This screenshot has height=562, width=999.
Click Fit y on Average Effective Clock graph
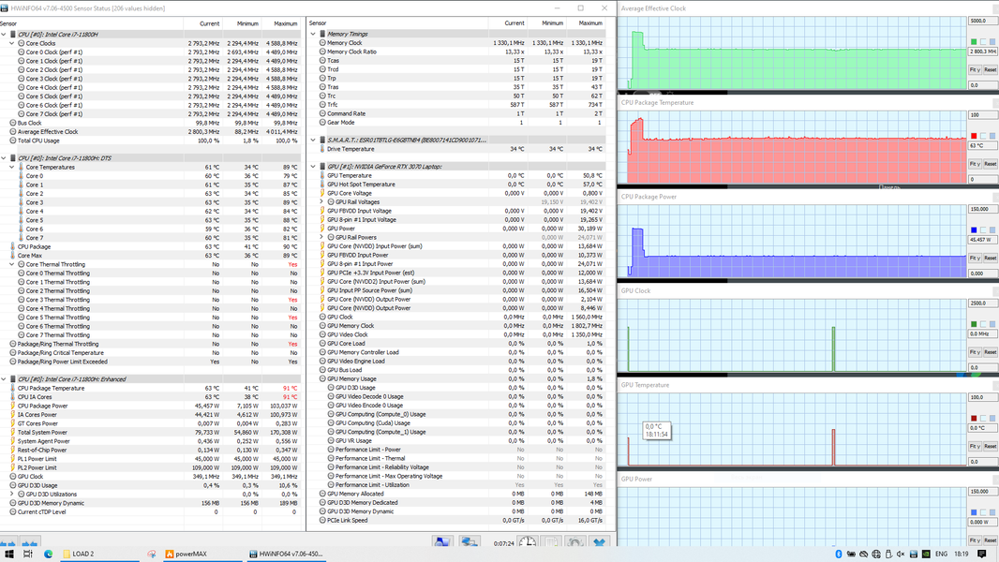point(975,70)
